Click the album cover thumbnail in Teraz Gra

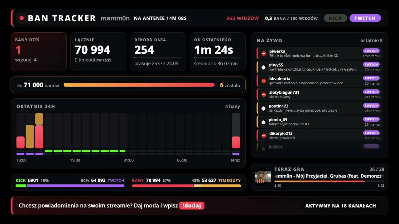pos(263,177)
